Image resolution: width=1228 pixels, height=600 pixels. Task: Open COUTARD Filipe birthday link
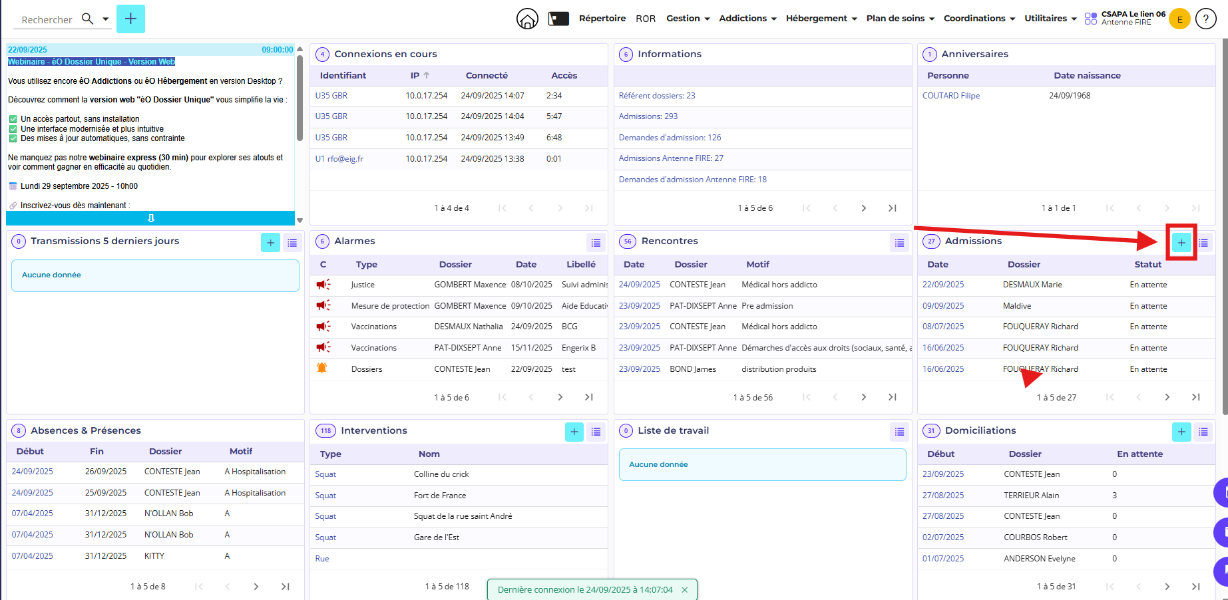[x=950, y=96]
